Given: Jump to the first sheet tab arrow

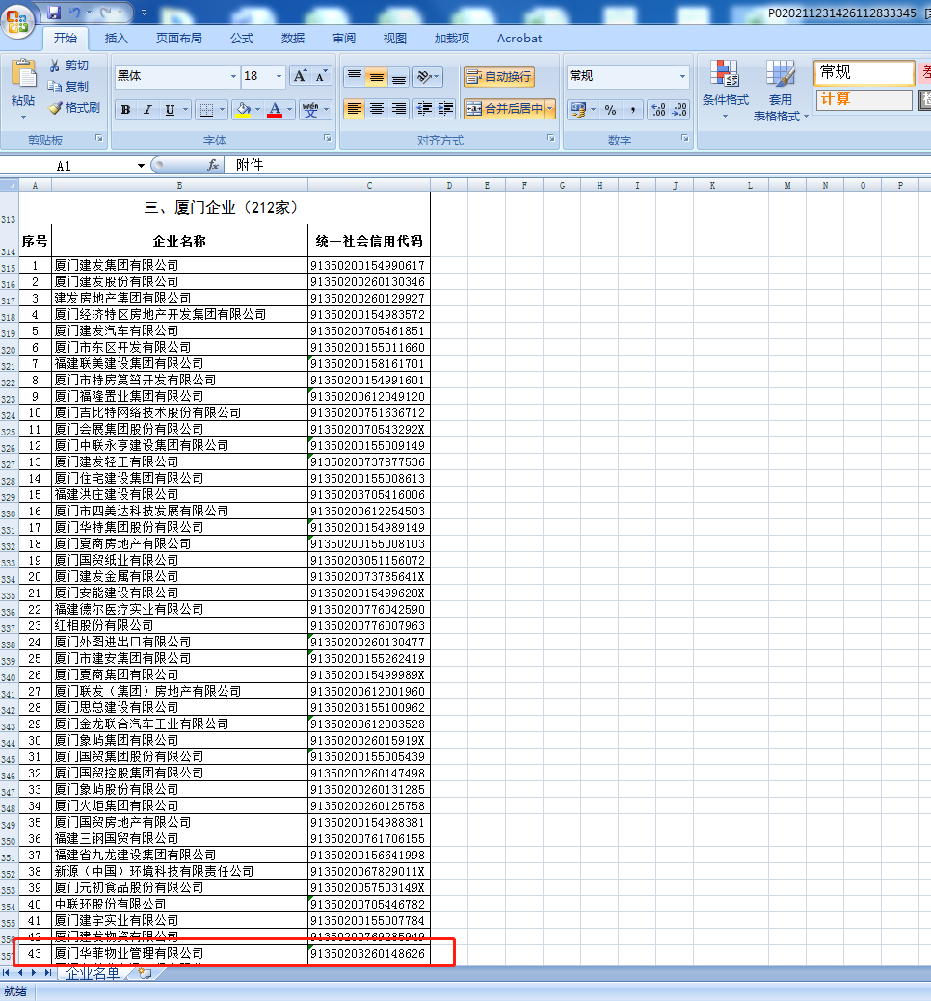Looking at the screenshot, I should tap(7, 973).
